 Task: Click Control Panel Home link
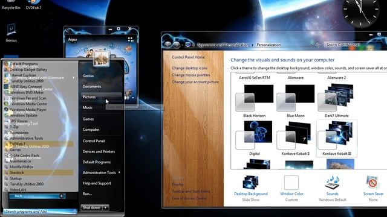pos(188,57)
